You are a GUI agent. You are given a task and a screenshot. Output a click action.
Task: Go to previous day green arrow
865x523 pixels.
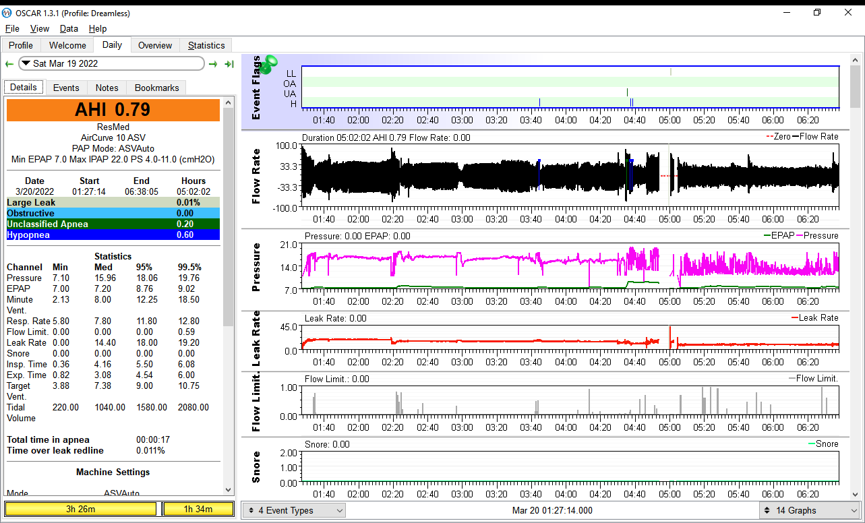coord(9,64)
